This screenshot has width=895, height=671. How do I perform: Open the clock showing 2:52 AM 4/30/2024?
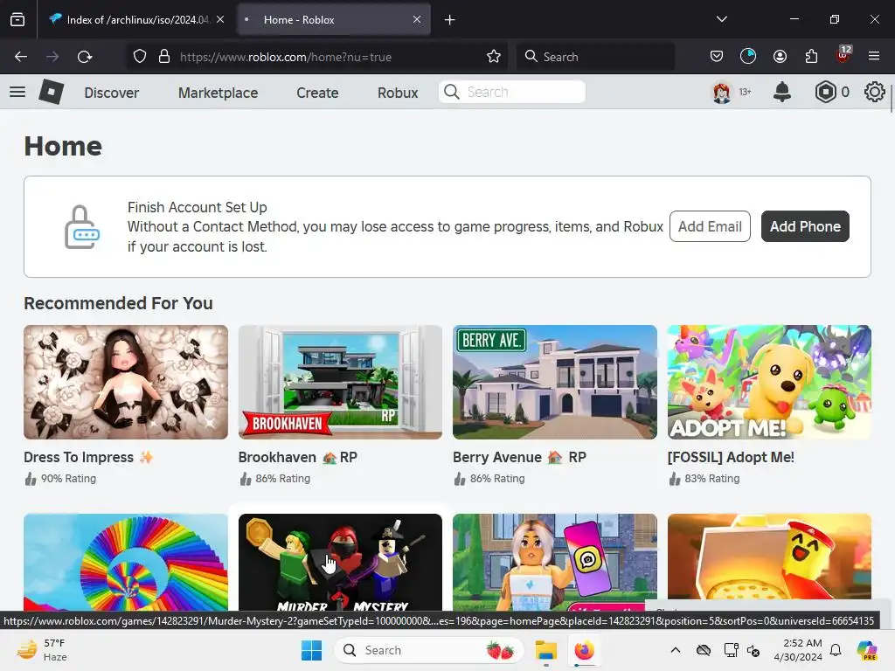pyautogui.click(x=798, y=650)
